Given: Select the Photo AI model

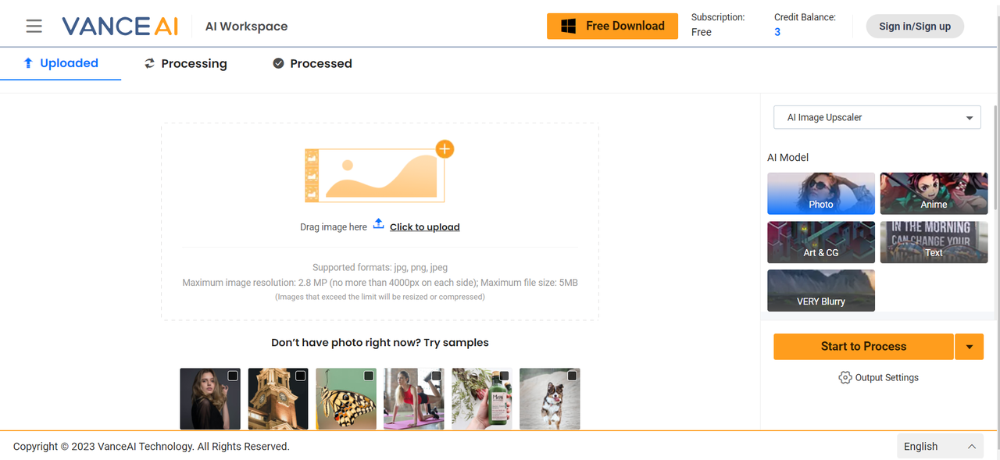Looking at the screenshot, I should click(820, 193).
